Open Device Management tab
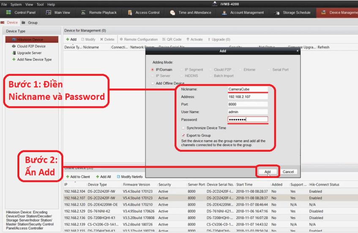The image size is (358, 233). click(337, 13)
